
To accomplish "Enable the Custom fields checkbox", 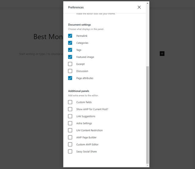I will [x=70, y=102].
